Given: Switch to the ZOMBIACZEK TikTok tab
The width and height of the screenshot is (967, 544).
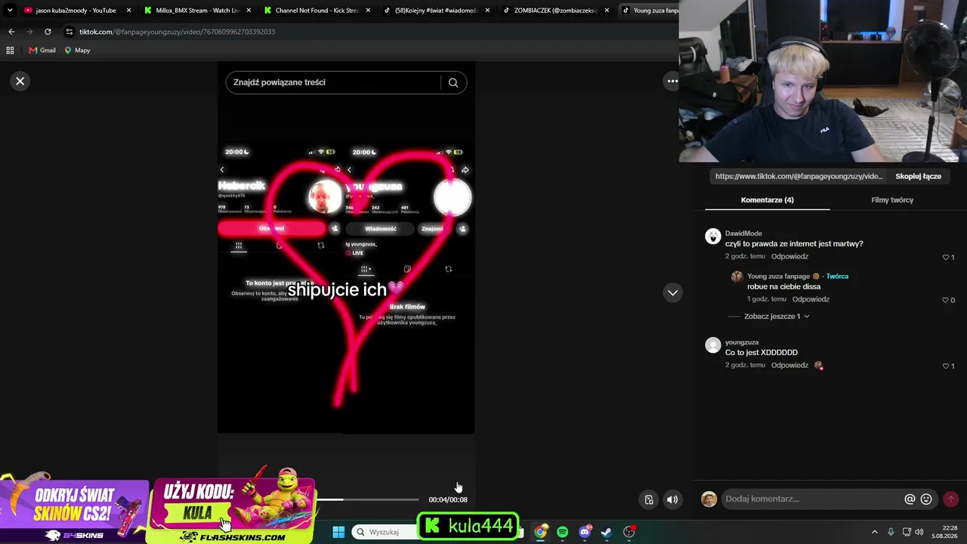Looking at the screenshot, I should point(550,11).
